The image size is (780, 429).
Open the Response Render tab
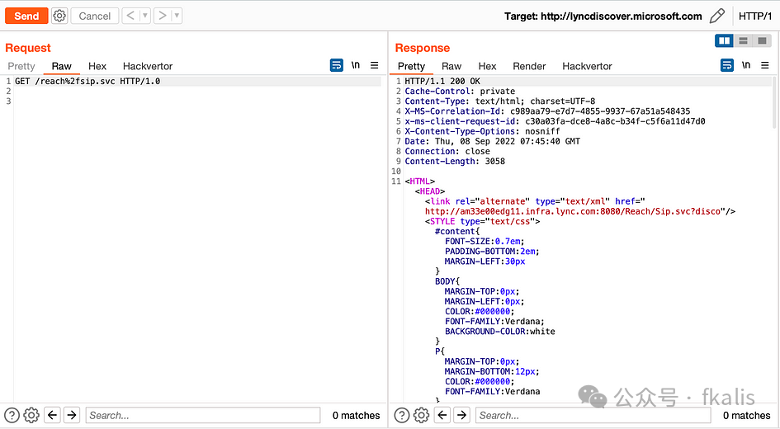click(x=529, y=66)
